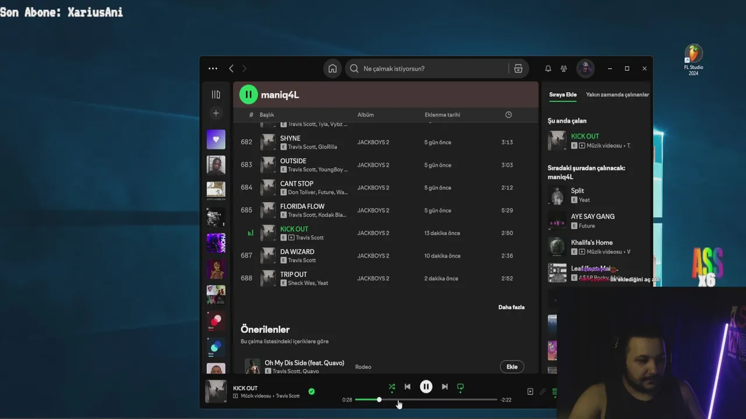The height and width of the screenshot is (419, 746).
Task: Toggle shuffle playback
Action: [x=392, y=386]
